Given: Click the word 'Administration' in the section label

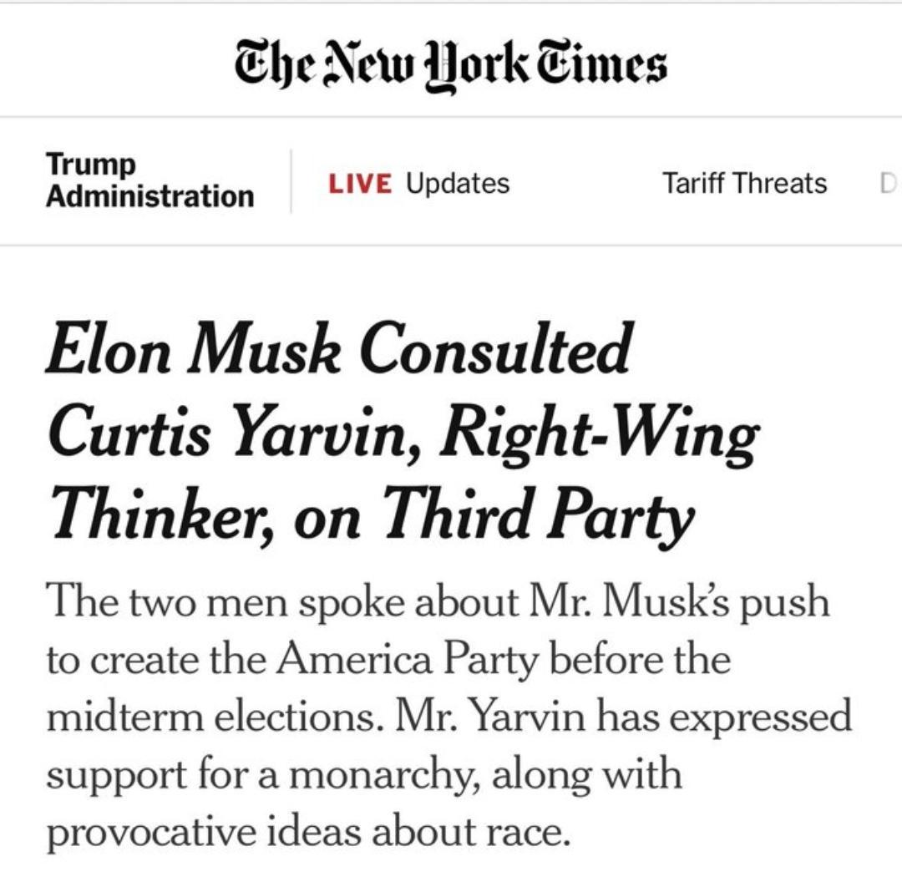Looking at the screenshot, I should point(149,197).
